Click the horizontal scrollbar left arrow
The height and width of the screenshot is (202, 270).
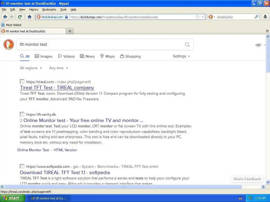coord(2,186)
